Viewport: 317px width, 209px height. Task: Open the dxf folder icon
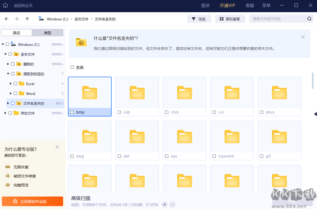[x=137, y=137]
